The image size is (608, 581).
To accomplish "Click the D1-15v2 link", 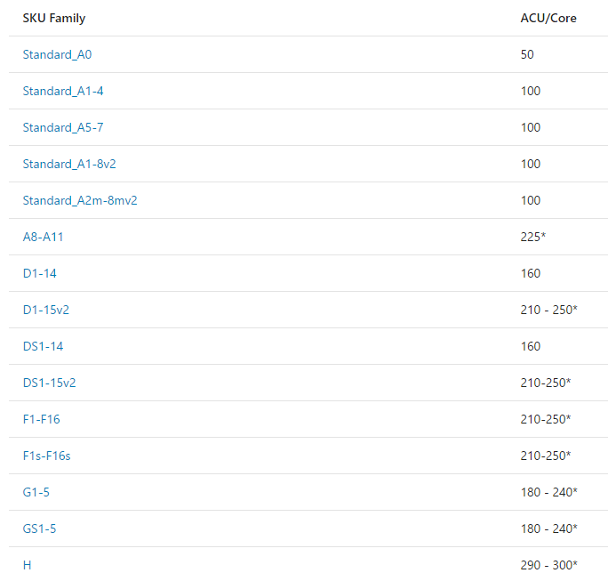I will [x=45, y=311].
